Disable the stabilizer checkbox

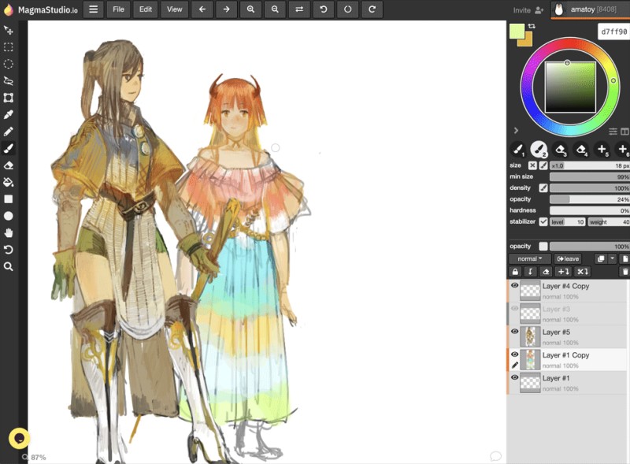pos(543,222)
